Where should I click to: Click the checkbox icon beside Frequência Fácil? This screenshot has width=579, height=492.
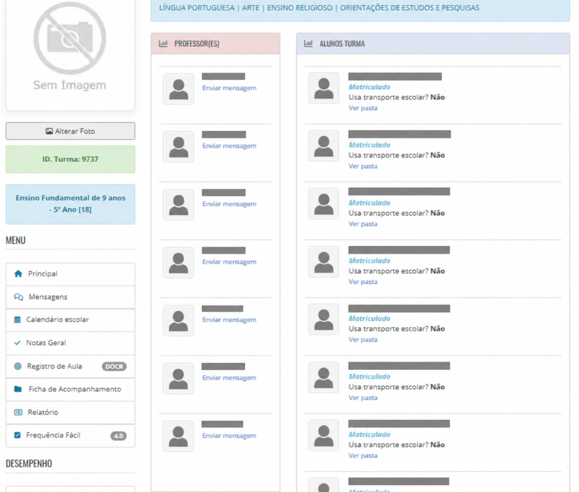point(18,435)
